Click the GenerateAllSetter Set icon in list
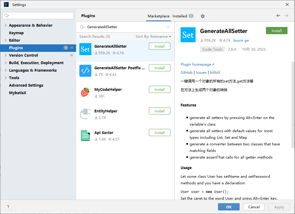The height and width of the screenshot is (214, 295). pyautogui.click(x=85, y=49)
